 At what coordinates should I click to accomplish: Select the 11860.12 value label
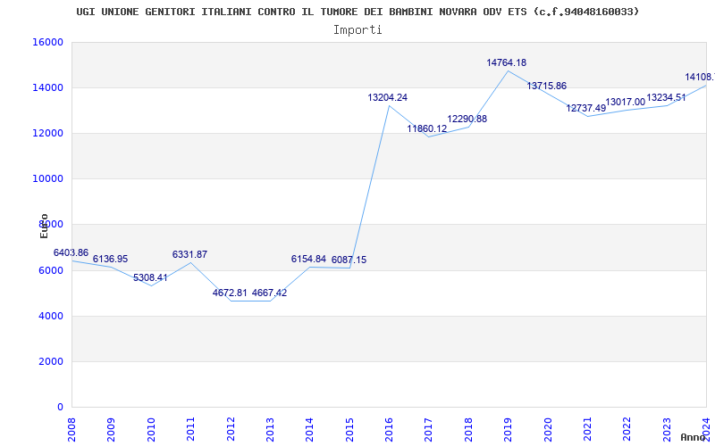[426, 128]
